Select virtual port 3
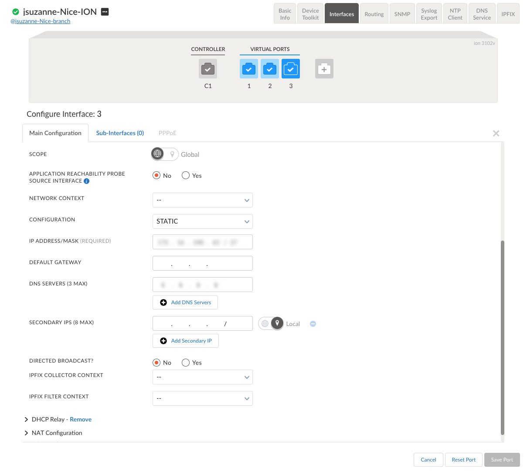 [290, 68]
